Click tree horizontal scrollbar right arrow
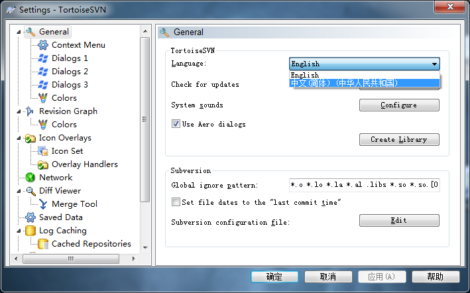Screen dimensions: 470x293 133,259
